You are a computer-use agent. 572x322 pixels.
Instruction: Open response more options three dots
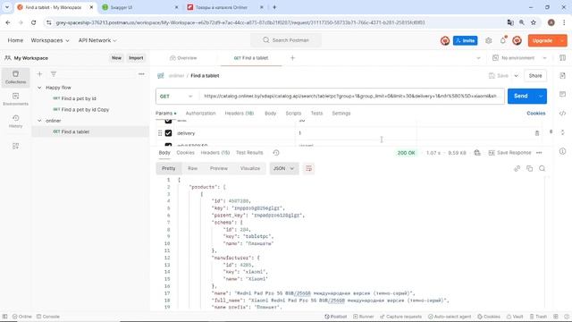click(x=539, y=153)
